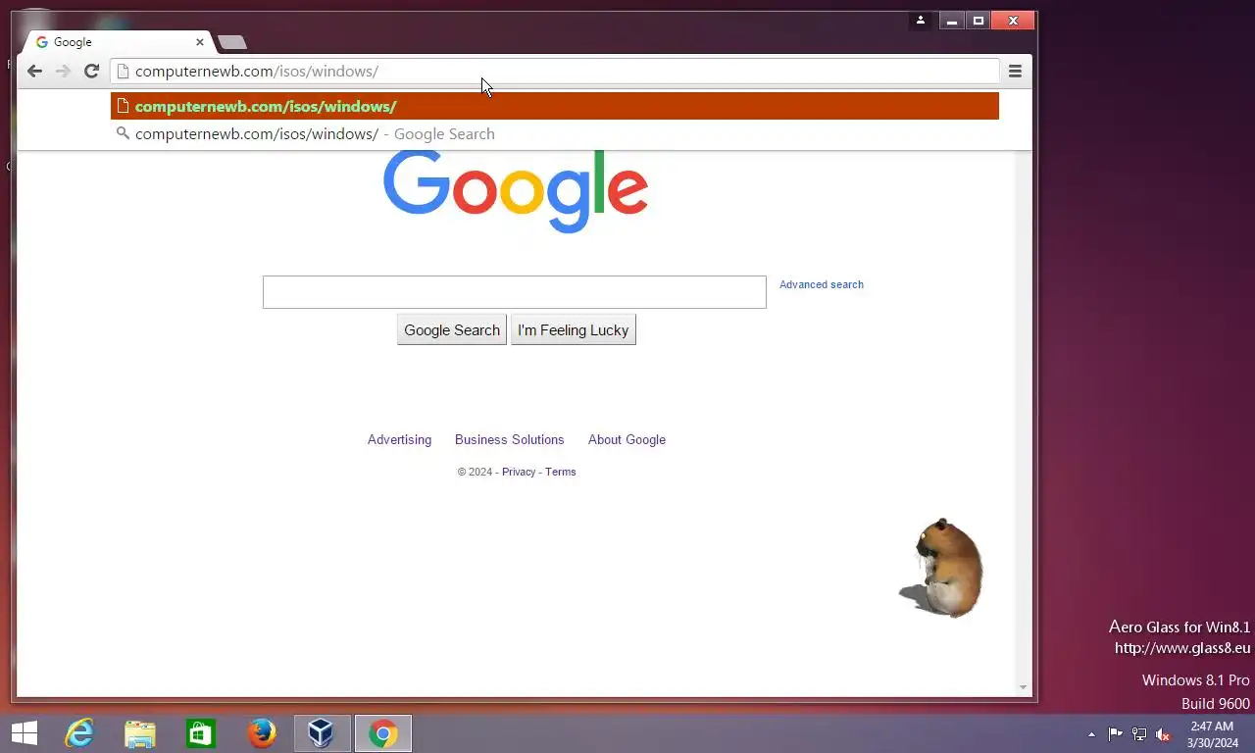Open the Terms link

click(561, 472)
